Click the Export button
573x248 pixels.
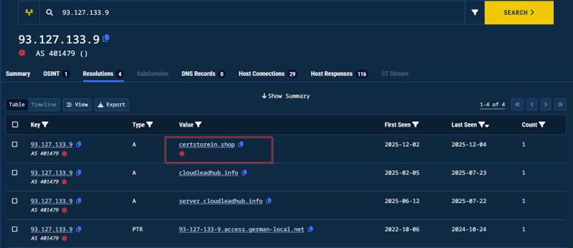112,104
